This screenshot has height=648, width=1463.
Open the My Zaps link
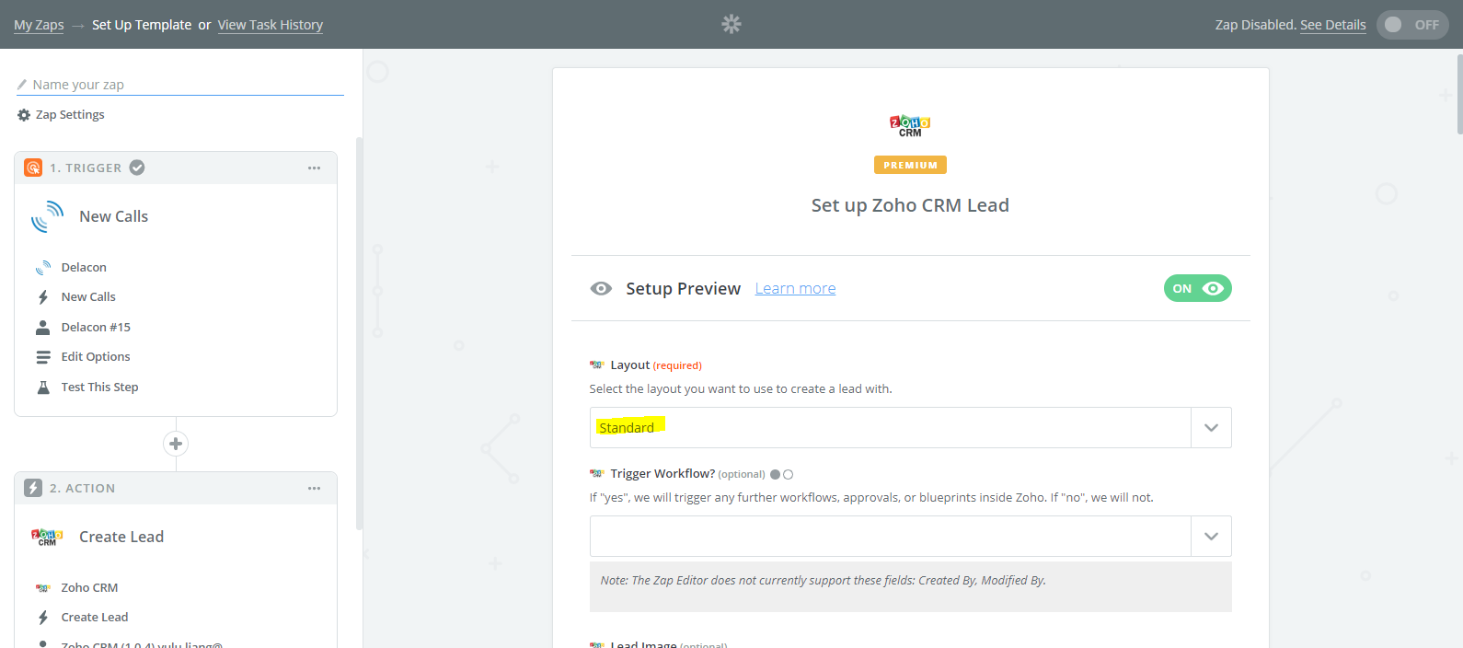[x=39, y=25]
